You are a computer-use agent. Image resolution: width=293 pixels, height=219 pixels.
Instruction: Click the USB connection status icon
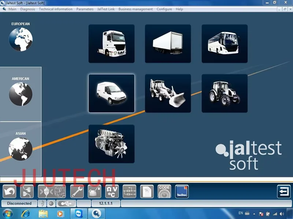pos(66,203)
